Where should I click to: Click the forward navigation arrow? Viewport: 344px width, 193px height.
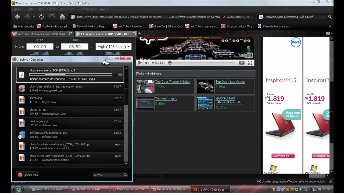click(x=27, y=17)
